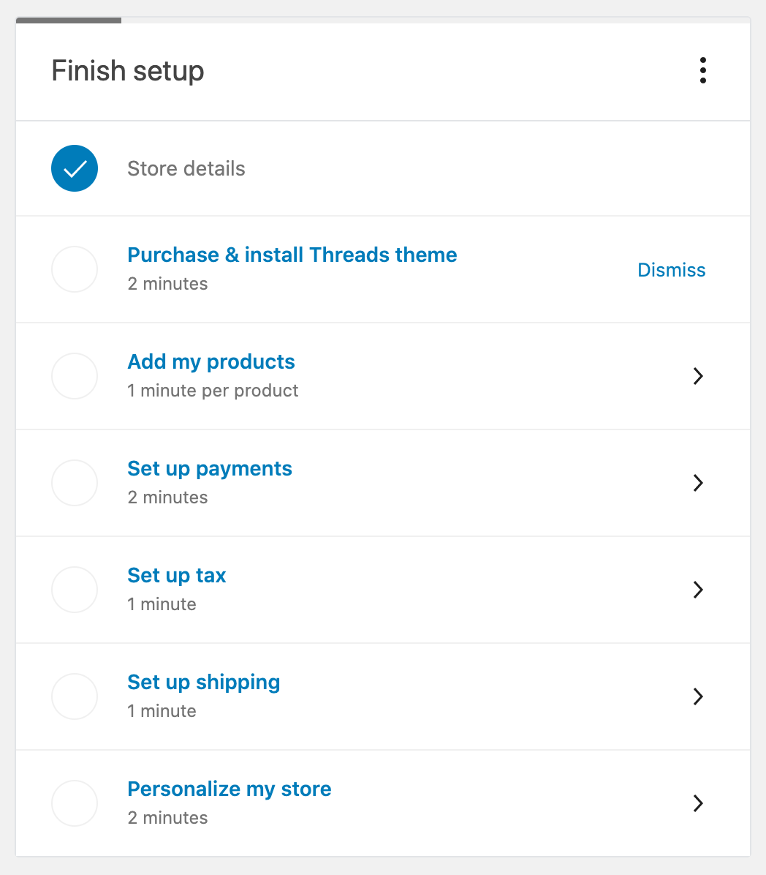Toggle the Set up payments circle

point(75,483)
